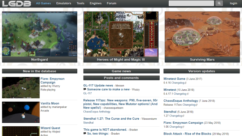Open 'Stendhal 1.27: The Curse and the Cure'
242x136 pixels.
(111, 119)
